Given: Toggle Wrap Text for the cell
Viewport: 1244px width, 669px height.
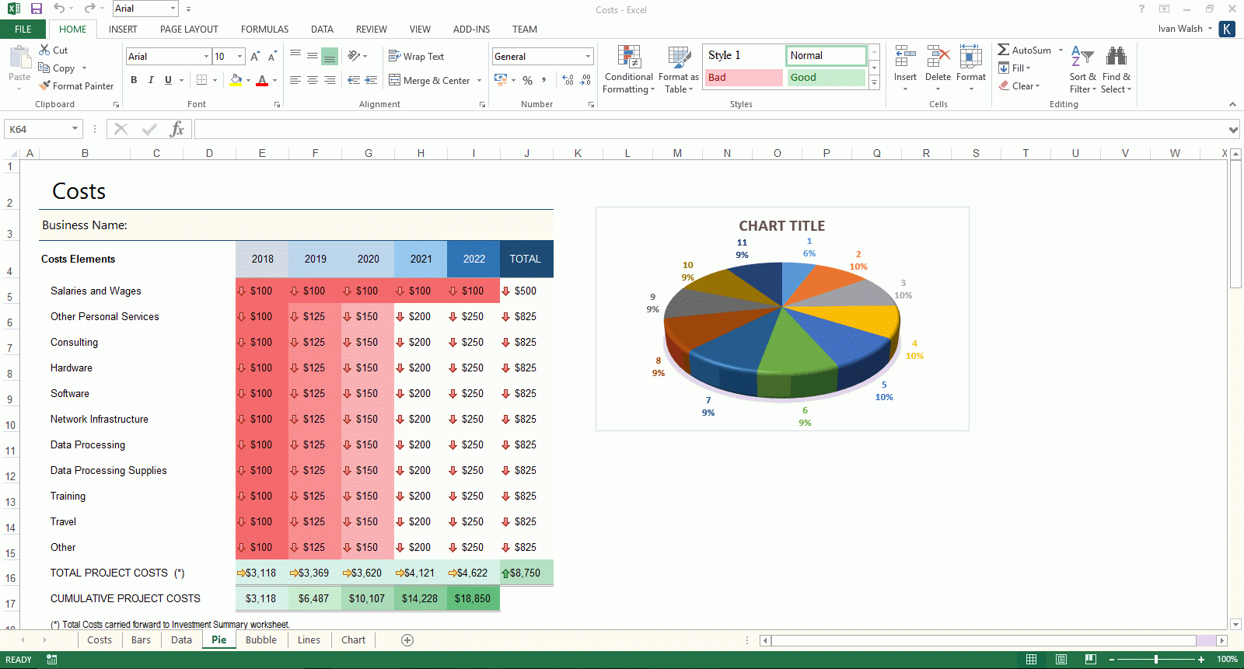Looking at the screenshot, I should (416, 57).
